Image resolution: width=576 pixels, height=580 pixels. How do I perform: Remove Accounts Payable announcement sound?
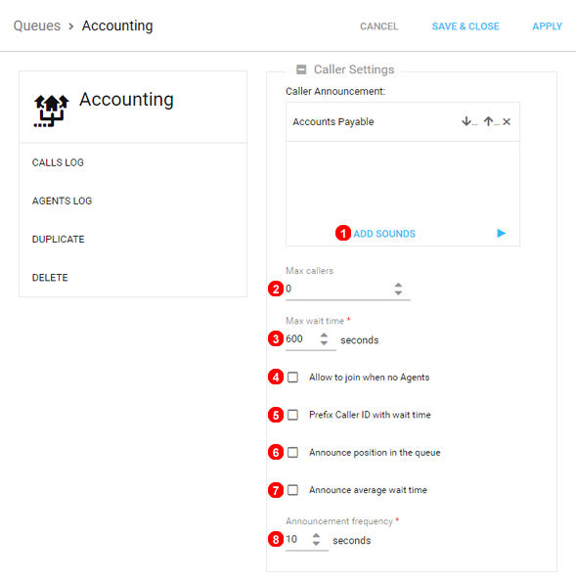(x=507, y=121)
